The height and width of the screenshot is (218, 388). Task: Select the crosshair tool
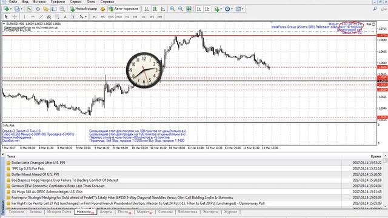pos(15,17)
